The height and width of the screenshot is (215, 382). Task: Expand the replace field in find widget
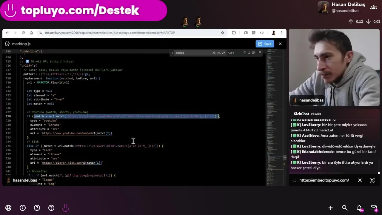172,53
